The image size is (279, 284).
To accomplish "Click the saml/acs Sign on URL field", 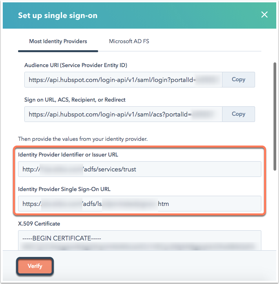I will coord(123,114).
